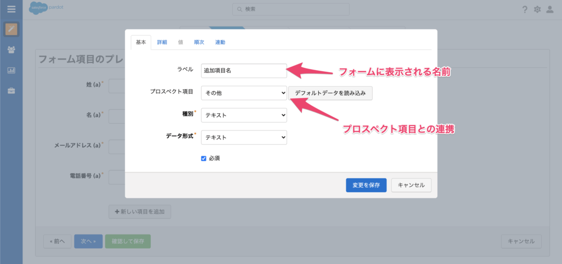Open the Admin briefcase icon in sidebar
The height and width of the screenshot is (264, 562).
click(11, 90)
